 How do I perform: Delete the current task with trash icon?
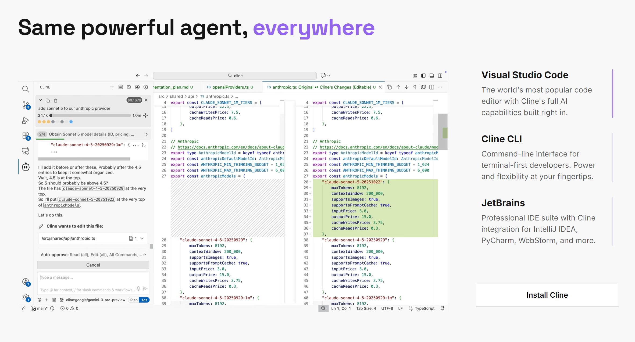tap(56, 101)
